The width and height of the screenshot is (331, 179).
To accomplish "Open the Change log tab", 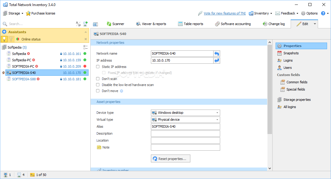I will click(x=274, y=24).
